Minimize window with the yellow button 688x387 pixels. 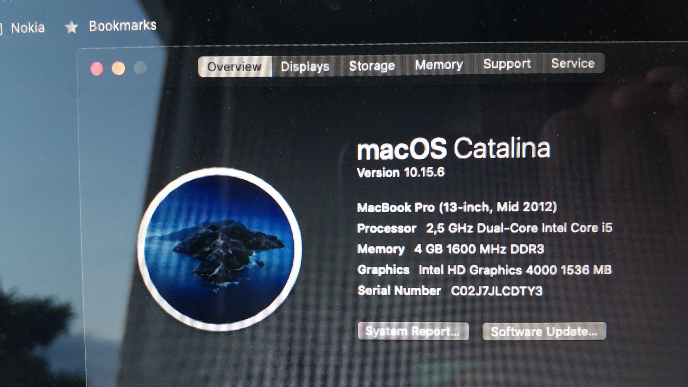pos(118,68)
